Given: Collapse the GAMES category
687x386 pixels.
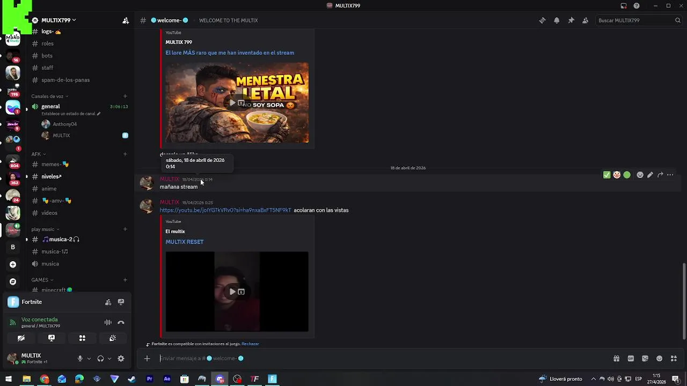Looking at the screenshot, I should [42, 280].
